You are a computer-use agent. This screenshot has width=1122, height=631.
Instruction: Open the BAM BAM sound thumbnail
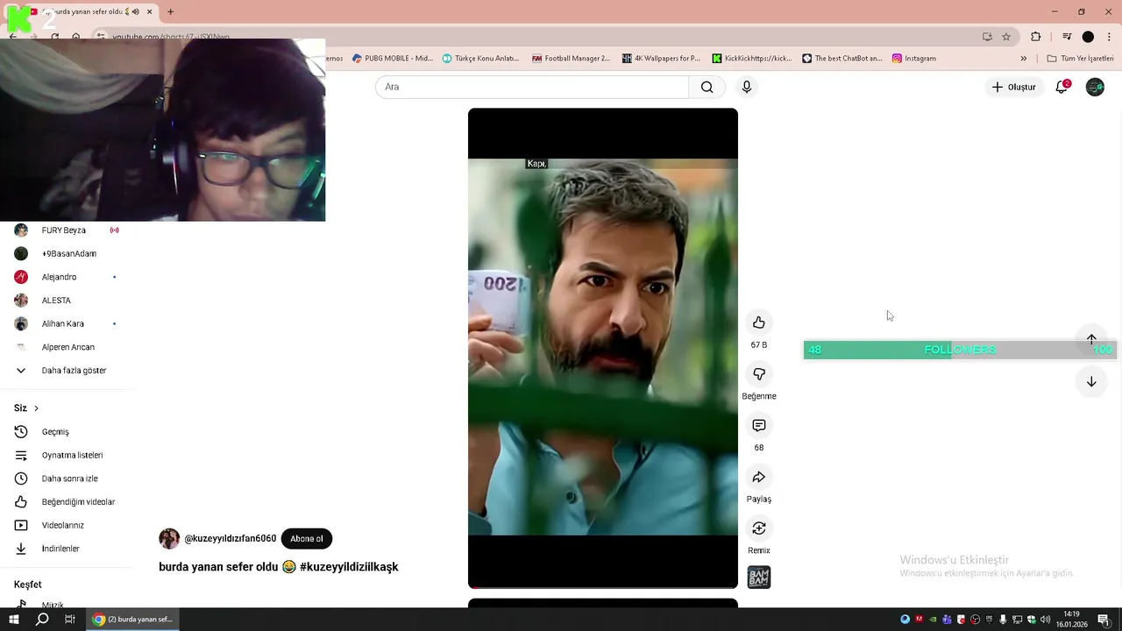pos(759,578)
